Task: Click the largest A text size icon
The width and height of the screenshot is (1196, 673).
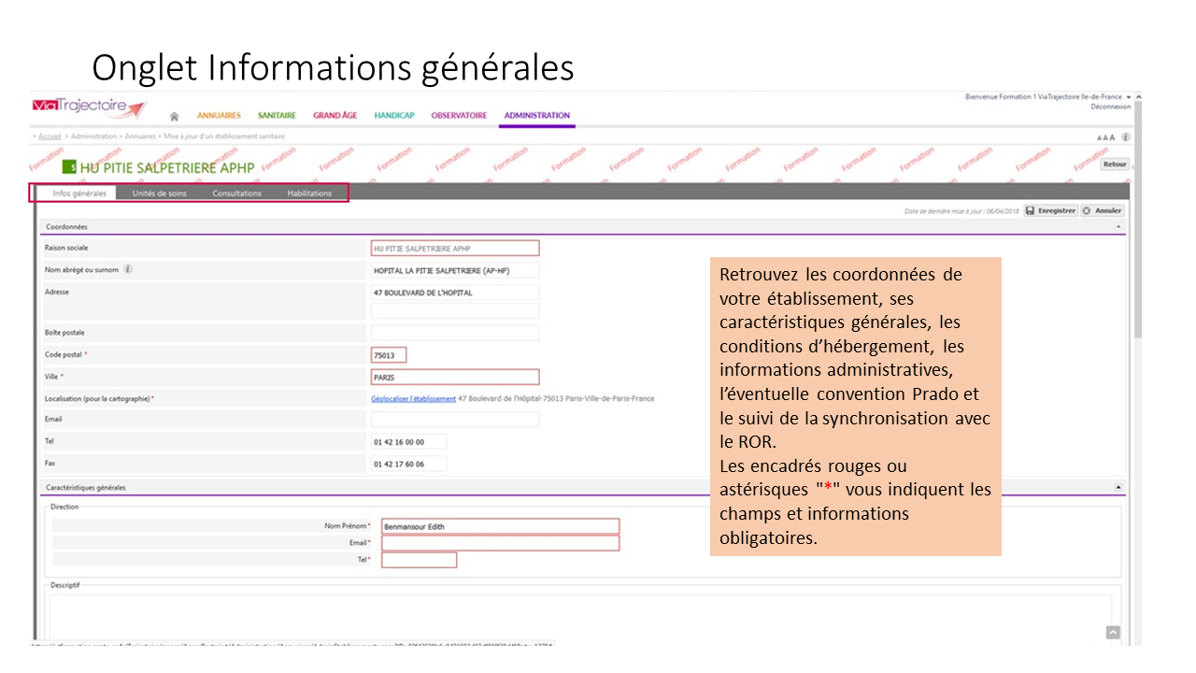Action: 1112,137
